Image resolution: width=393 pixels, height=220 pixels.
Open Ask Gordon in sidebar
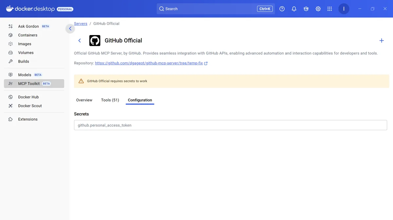point(34,26)
